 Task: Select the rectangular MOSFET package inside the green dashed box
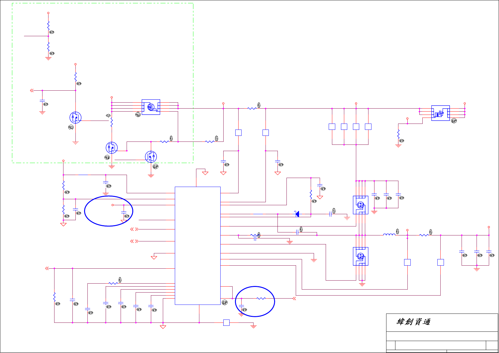tap(151, 107)
